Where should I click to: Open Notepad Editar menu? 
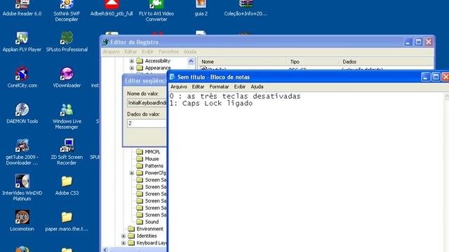198,87
